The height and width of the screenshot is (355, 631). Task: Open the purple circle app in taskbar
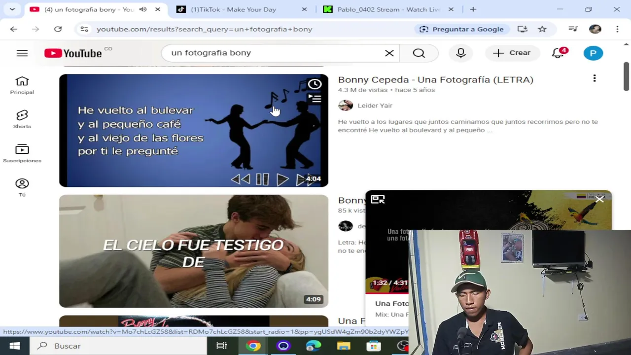click(x=283, y=346)
